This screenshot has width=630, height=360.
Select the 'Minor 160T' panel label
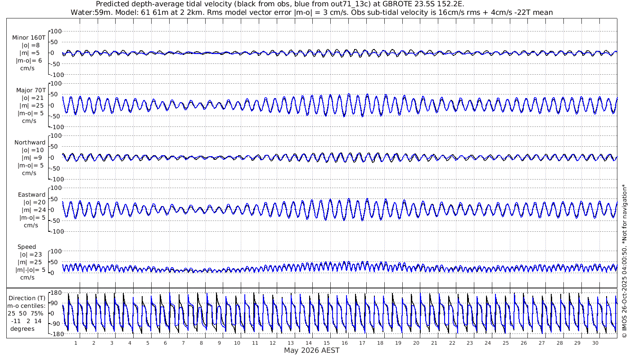[29, 38]
